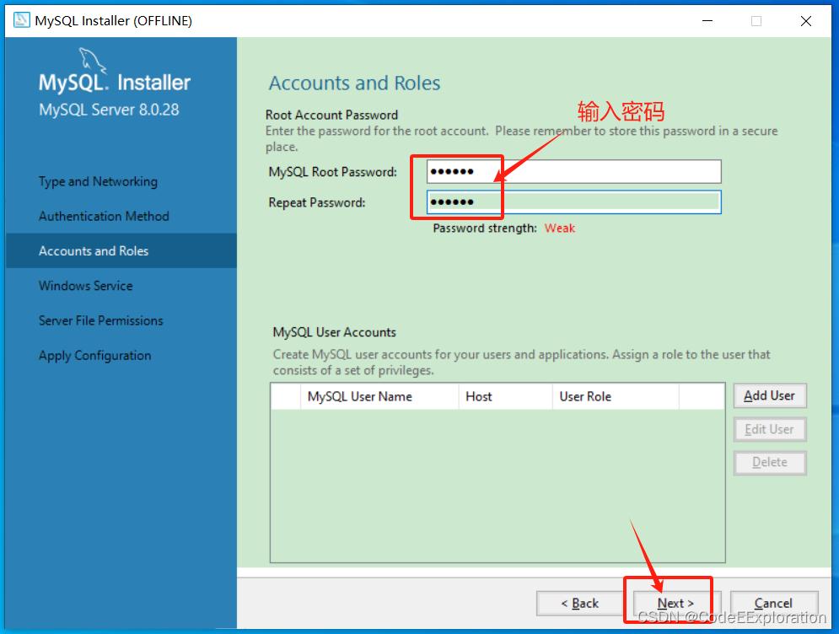Viewport: 839px width, 634px height.
Task: Minimize the MySQL Installer window
Action: (x=707, y=21)
